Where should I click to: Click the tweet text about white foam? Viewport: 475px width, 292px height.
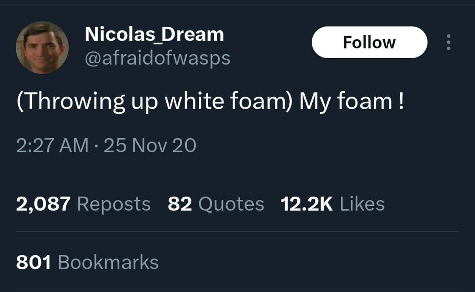point(210,101)
